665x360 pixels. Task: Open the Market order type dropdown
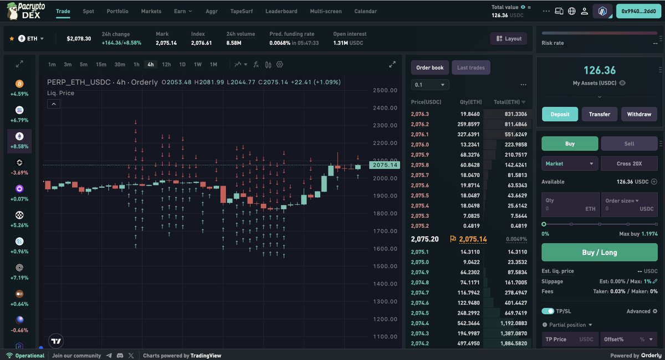(569, 163)
